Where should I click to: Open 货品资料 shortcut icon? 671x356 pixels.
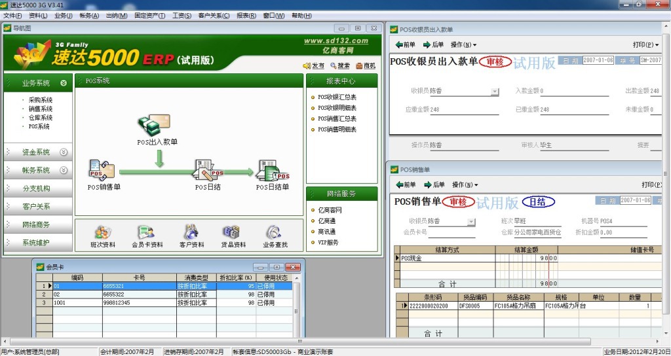click(x=231, y=232)
